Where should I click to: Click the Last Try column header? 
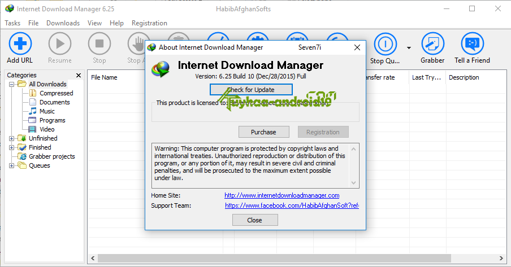click(x=427, y=77)
